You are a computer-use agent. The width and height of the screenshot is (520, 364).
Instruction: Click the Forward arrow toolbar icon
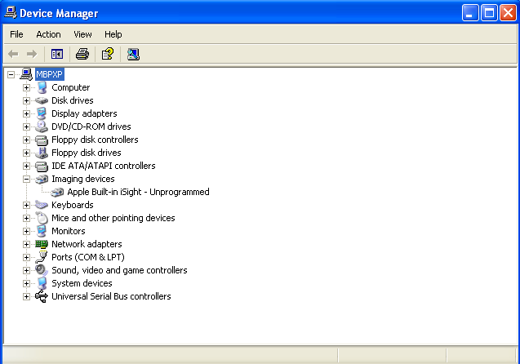point(32,54)
